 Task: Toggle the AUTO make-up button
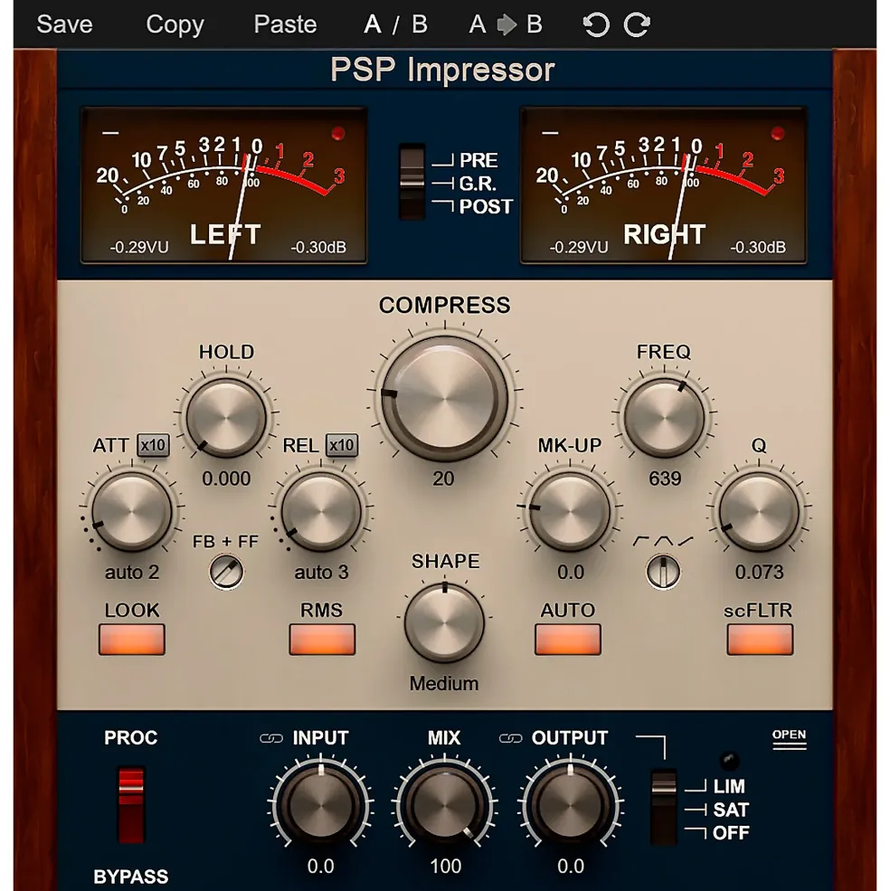pos(568,640)
